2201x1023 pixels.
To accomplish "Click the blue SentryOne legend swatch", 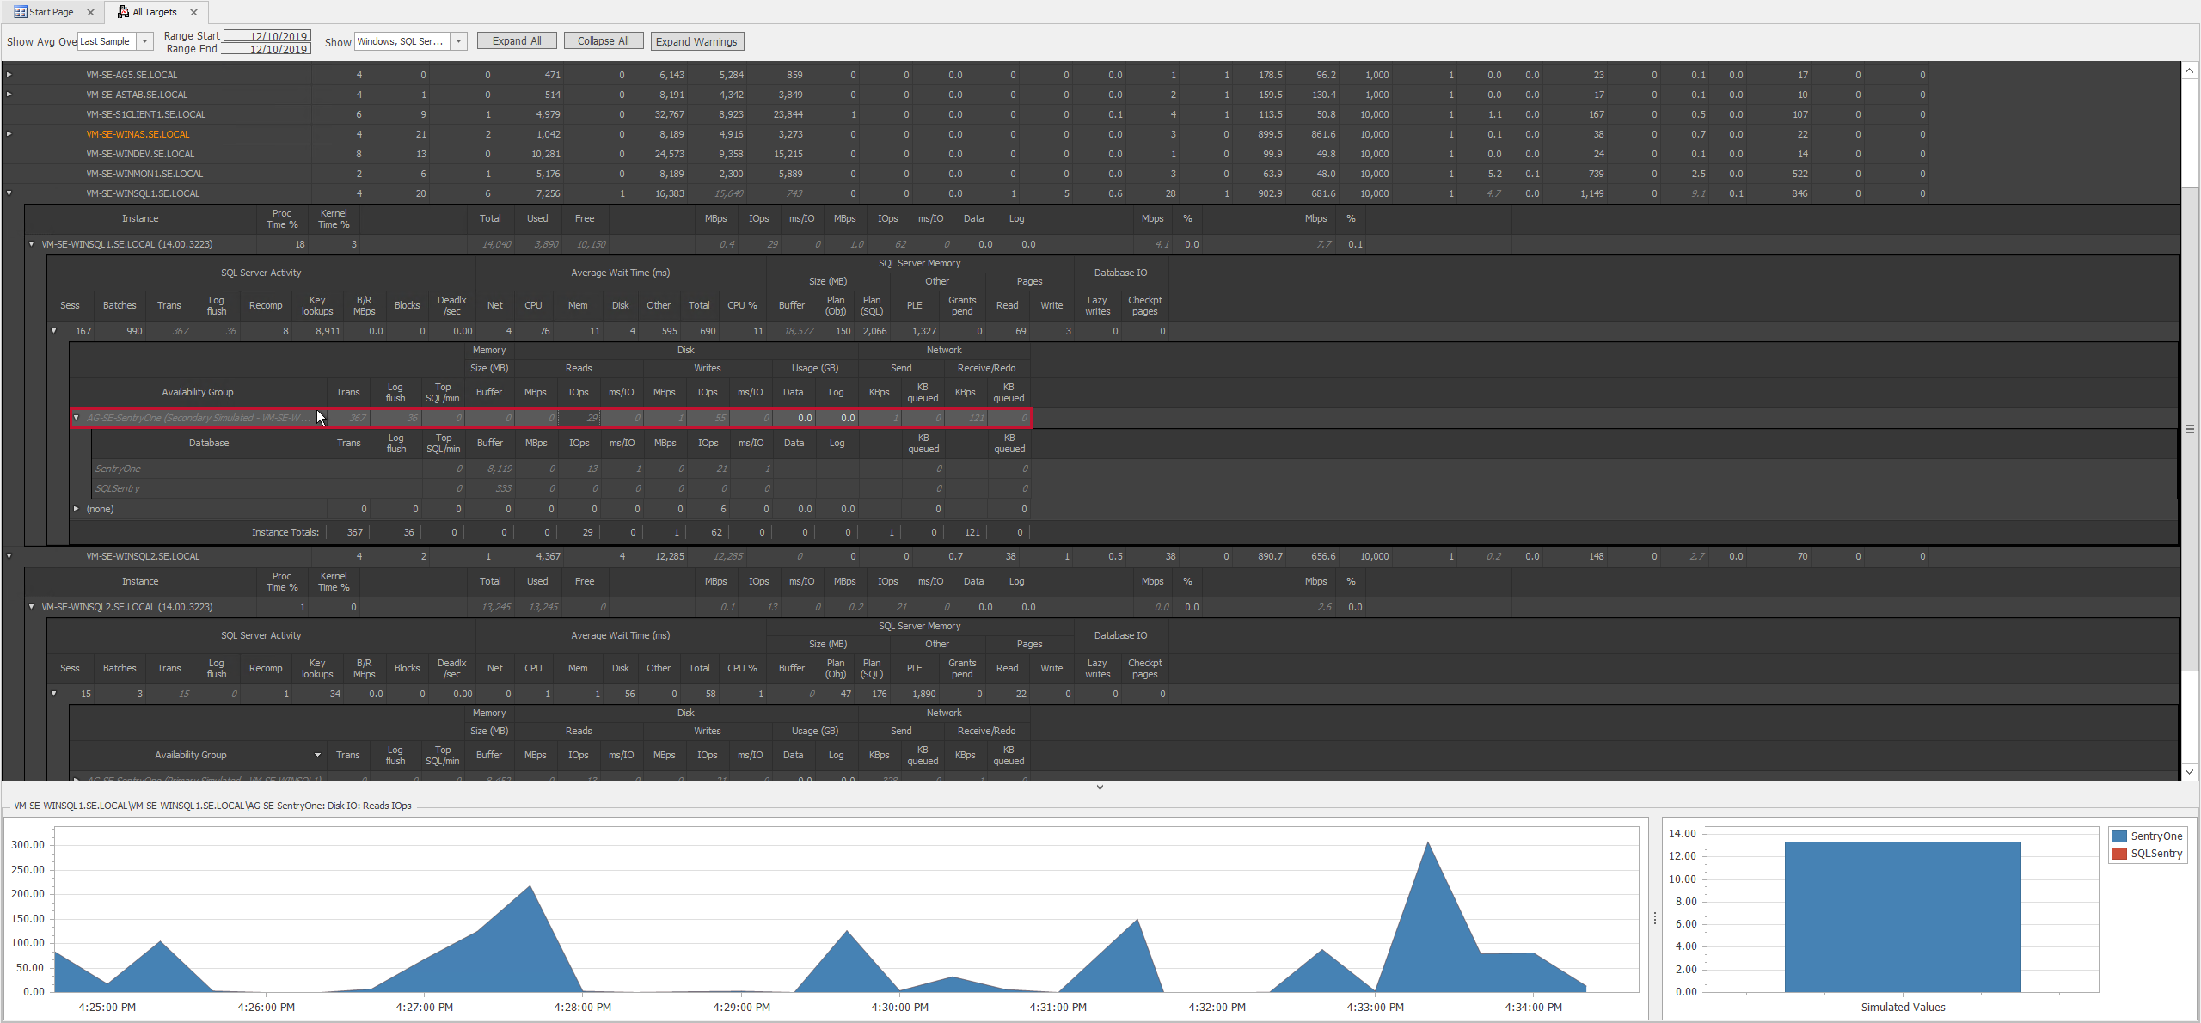I will click(2118, 836).
